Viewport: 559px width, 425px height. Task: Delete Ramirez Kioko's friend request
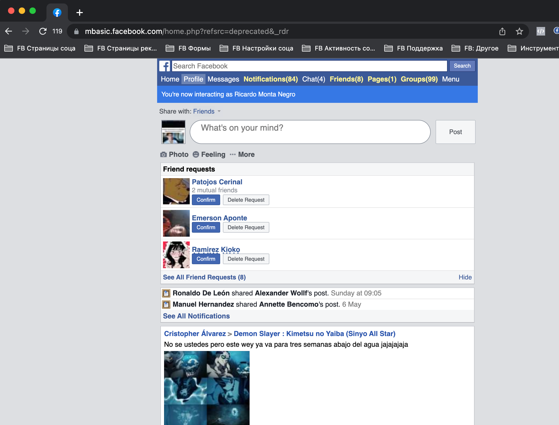point(246,259)
